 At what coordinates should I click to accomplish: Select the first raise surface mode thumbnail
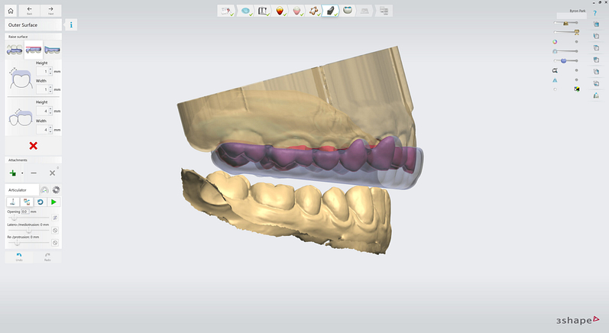tap(15, 50)
